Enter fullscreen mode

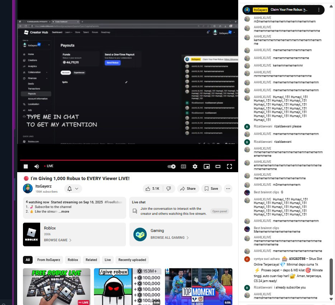229,166
